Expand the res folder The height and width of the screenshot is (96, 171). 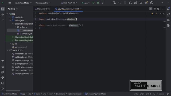(10, 44)
